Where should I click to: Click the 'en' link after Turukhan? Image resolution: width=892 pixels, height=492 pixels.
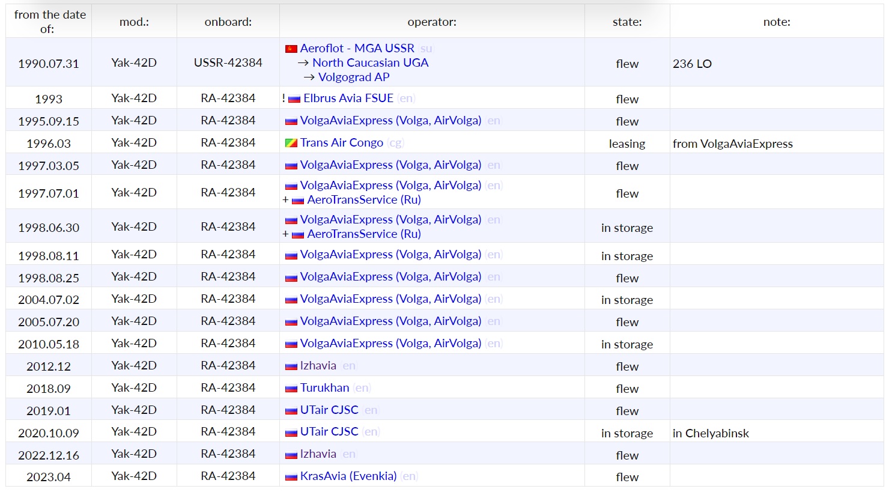pos(362,388)
